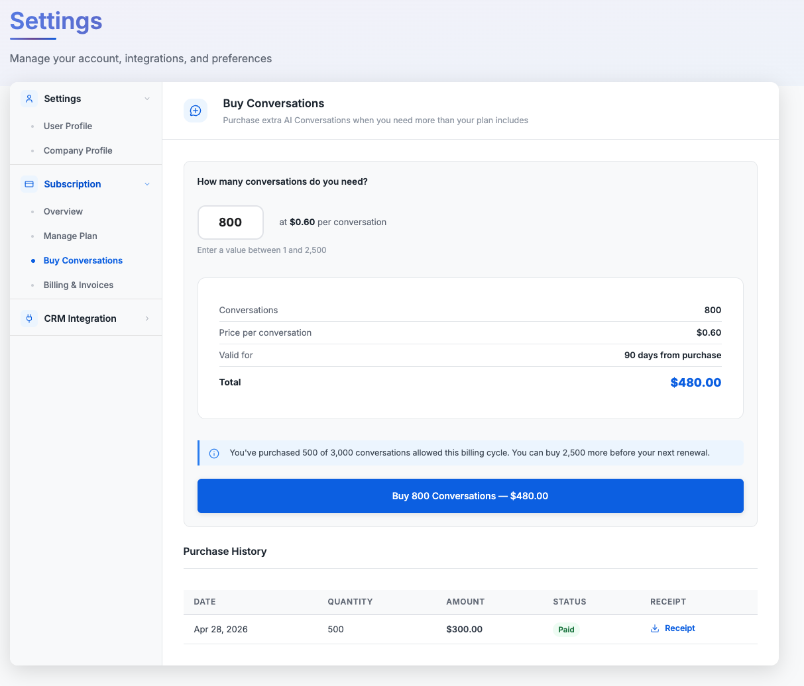
Task: Collapse the Settings section chevron
Action: [x=147, y=99]
